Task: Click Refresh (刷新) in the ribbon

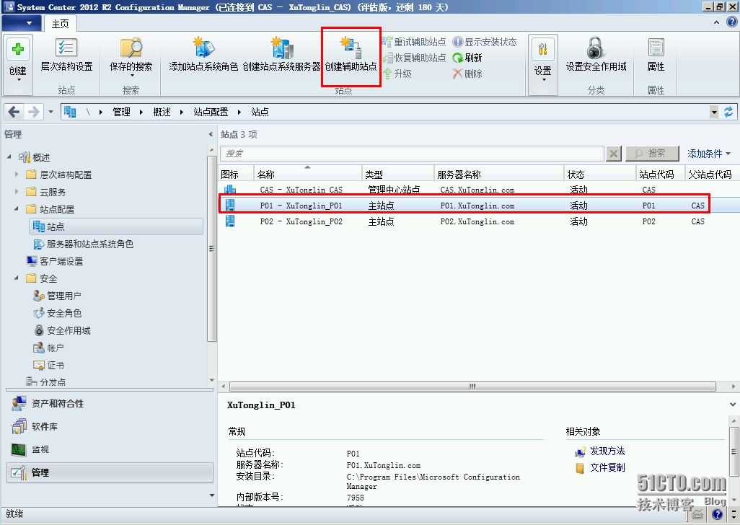Action: point(467,58)
